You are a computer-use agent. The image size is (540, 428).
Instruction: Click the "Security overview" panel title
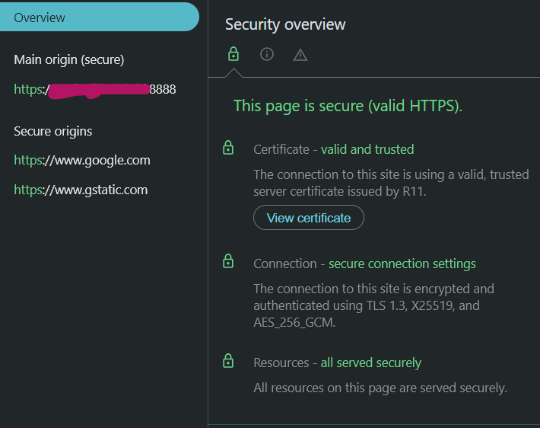tap(285, 24)
